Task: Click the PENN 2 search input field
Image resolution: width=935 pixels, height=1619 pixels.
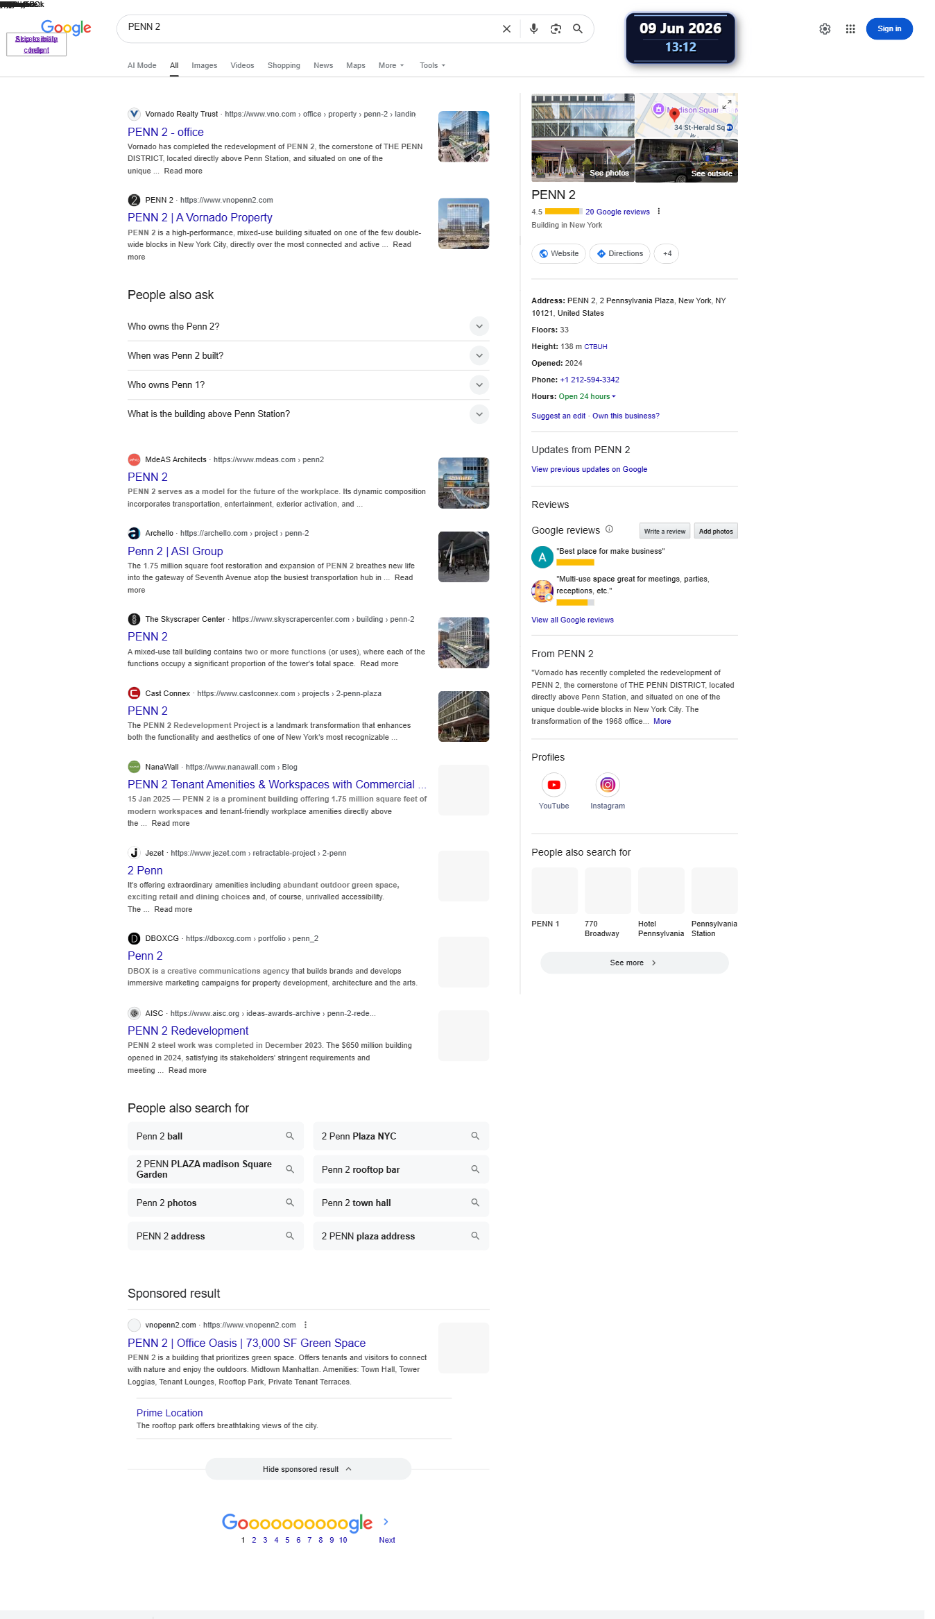Action: [309, 28]
